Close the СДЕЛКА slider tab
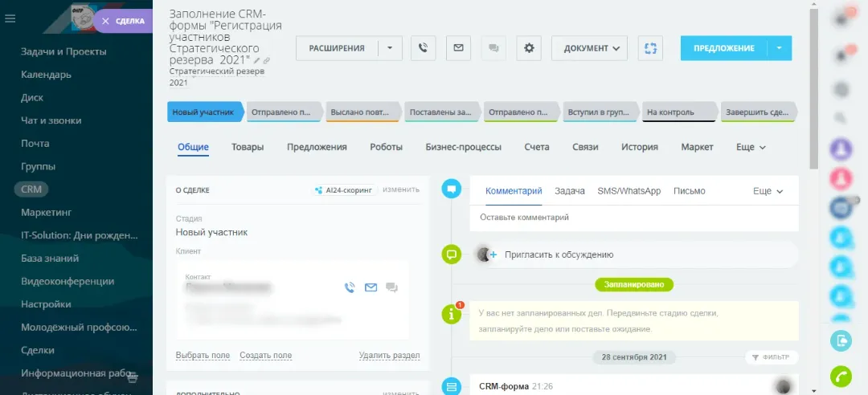The height and width of the screenshot is (395, 868). [x=106, y=21]
